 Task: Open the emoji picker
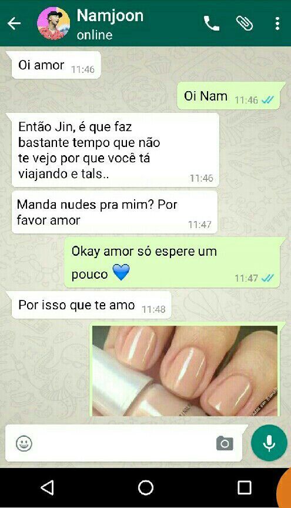coord(24,443)
